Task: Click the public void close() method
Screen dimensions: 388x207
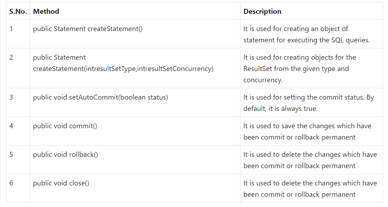Action: point(61,183)
